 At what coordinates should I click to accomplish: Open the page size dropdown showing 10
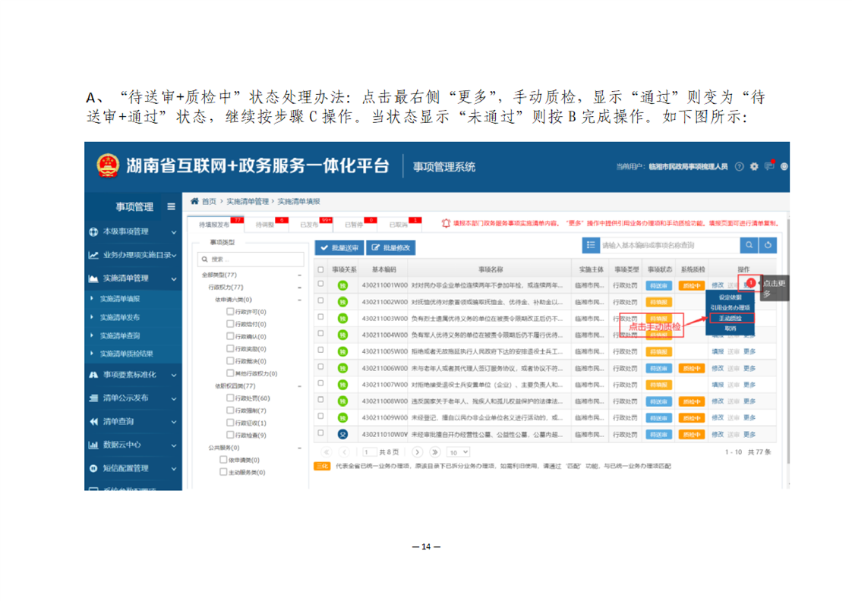(458, 452)
